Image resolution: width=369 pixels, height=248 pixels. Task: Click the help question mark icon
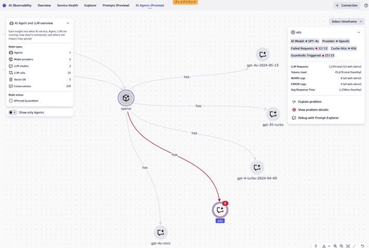click(365, 5)
